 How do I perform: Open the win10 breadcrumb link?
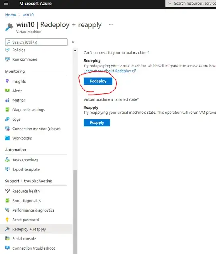[x=28, y=15]
